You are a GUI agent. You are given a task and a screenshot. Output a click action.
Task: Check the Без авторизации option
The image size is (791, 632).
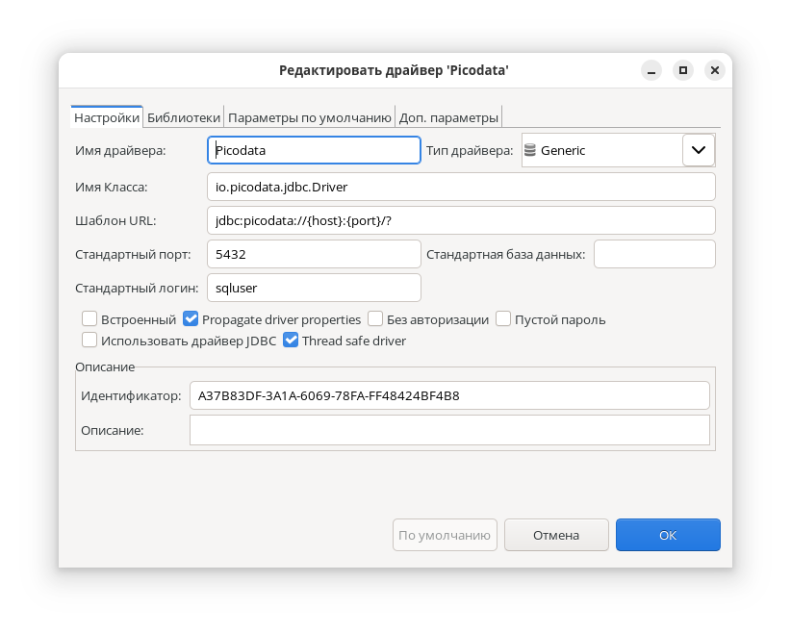click(x=374, y=317)
